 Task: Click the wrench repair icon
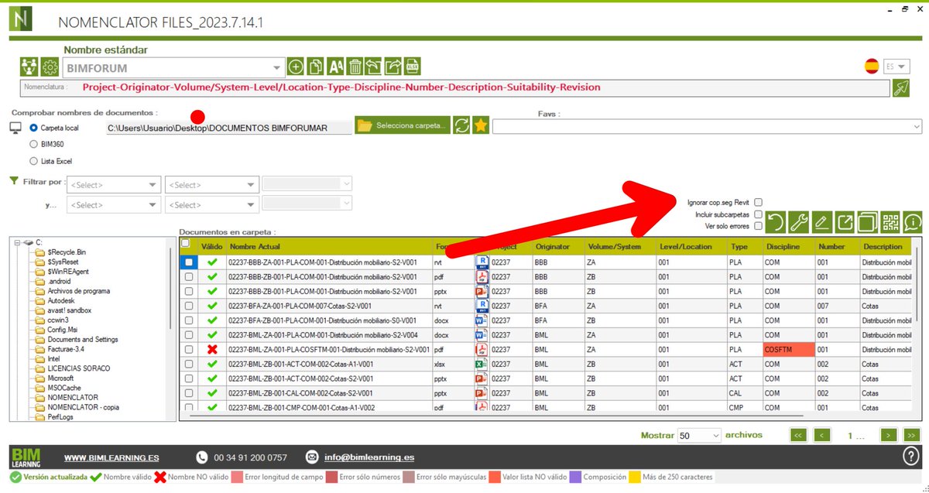pos(799,223)
